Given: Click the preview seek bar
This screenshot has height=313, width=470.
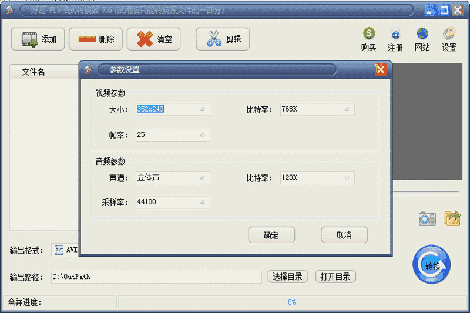Looking at the screenshot, I should tap(425, 193).
